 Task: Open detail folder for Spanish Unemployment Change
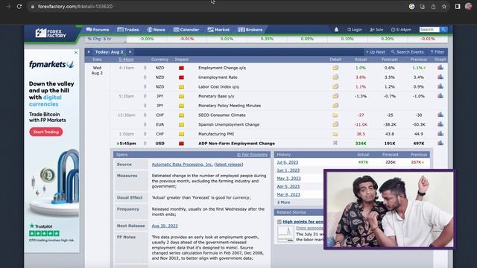click(335, 124)
